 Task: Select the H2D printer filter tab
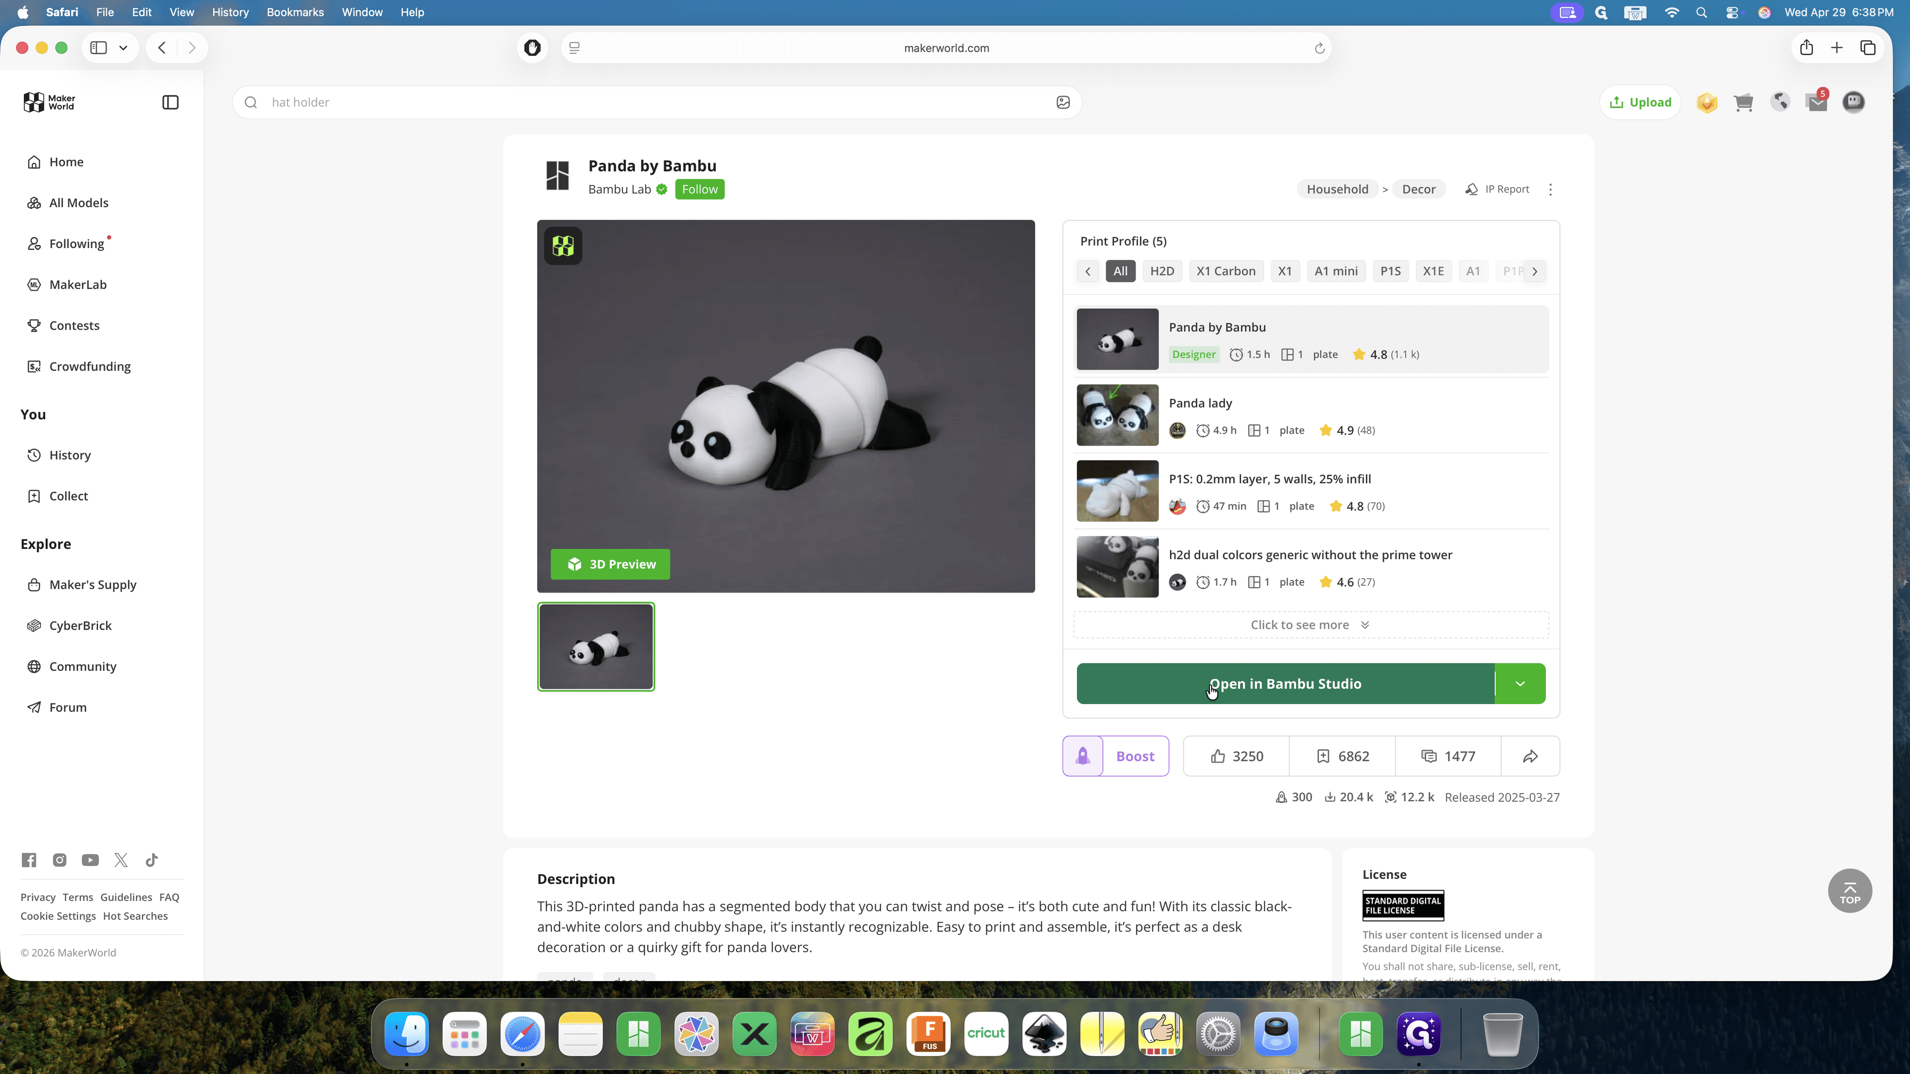coord(1162,271)
